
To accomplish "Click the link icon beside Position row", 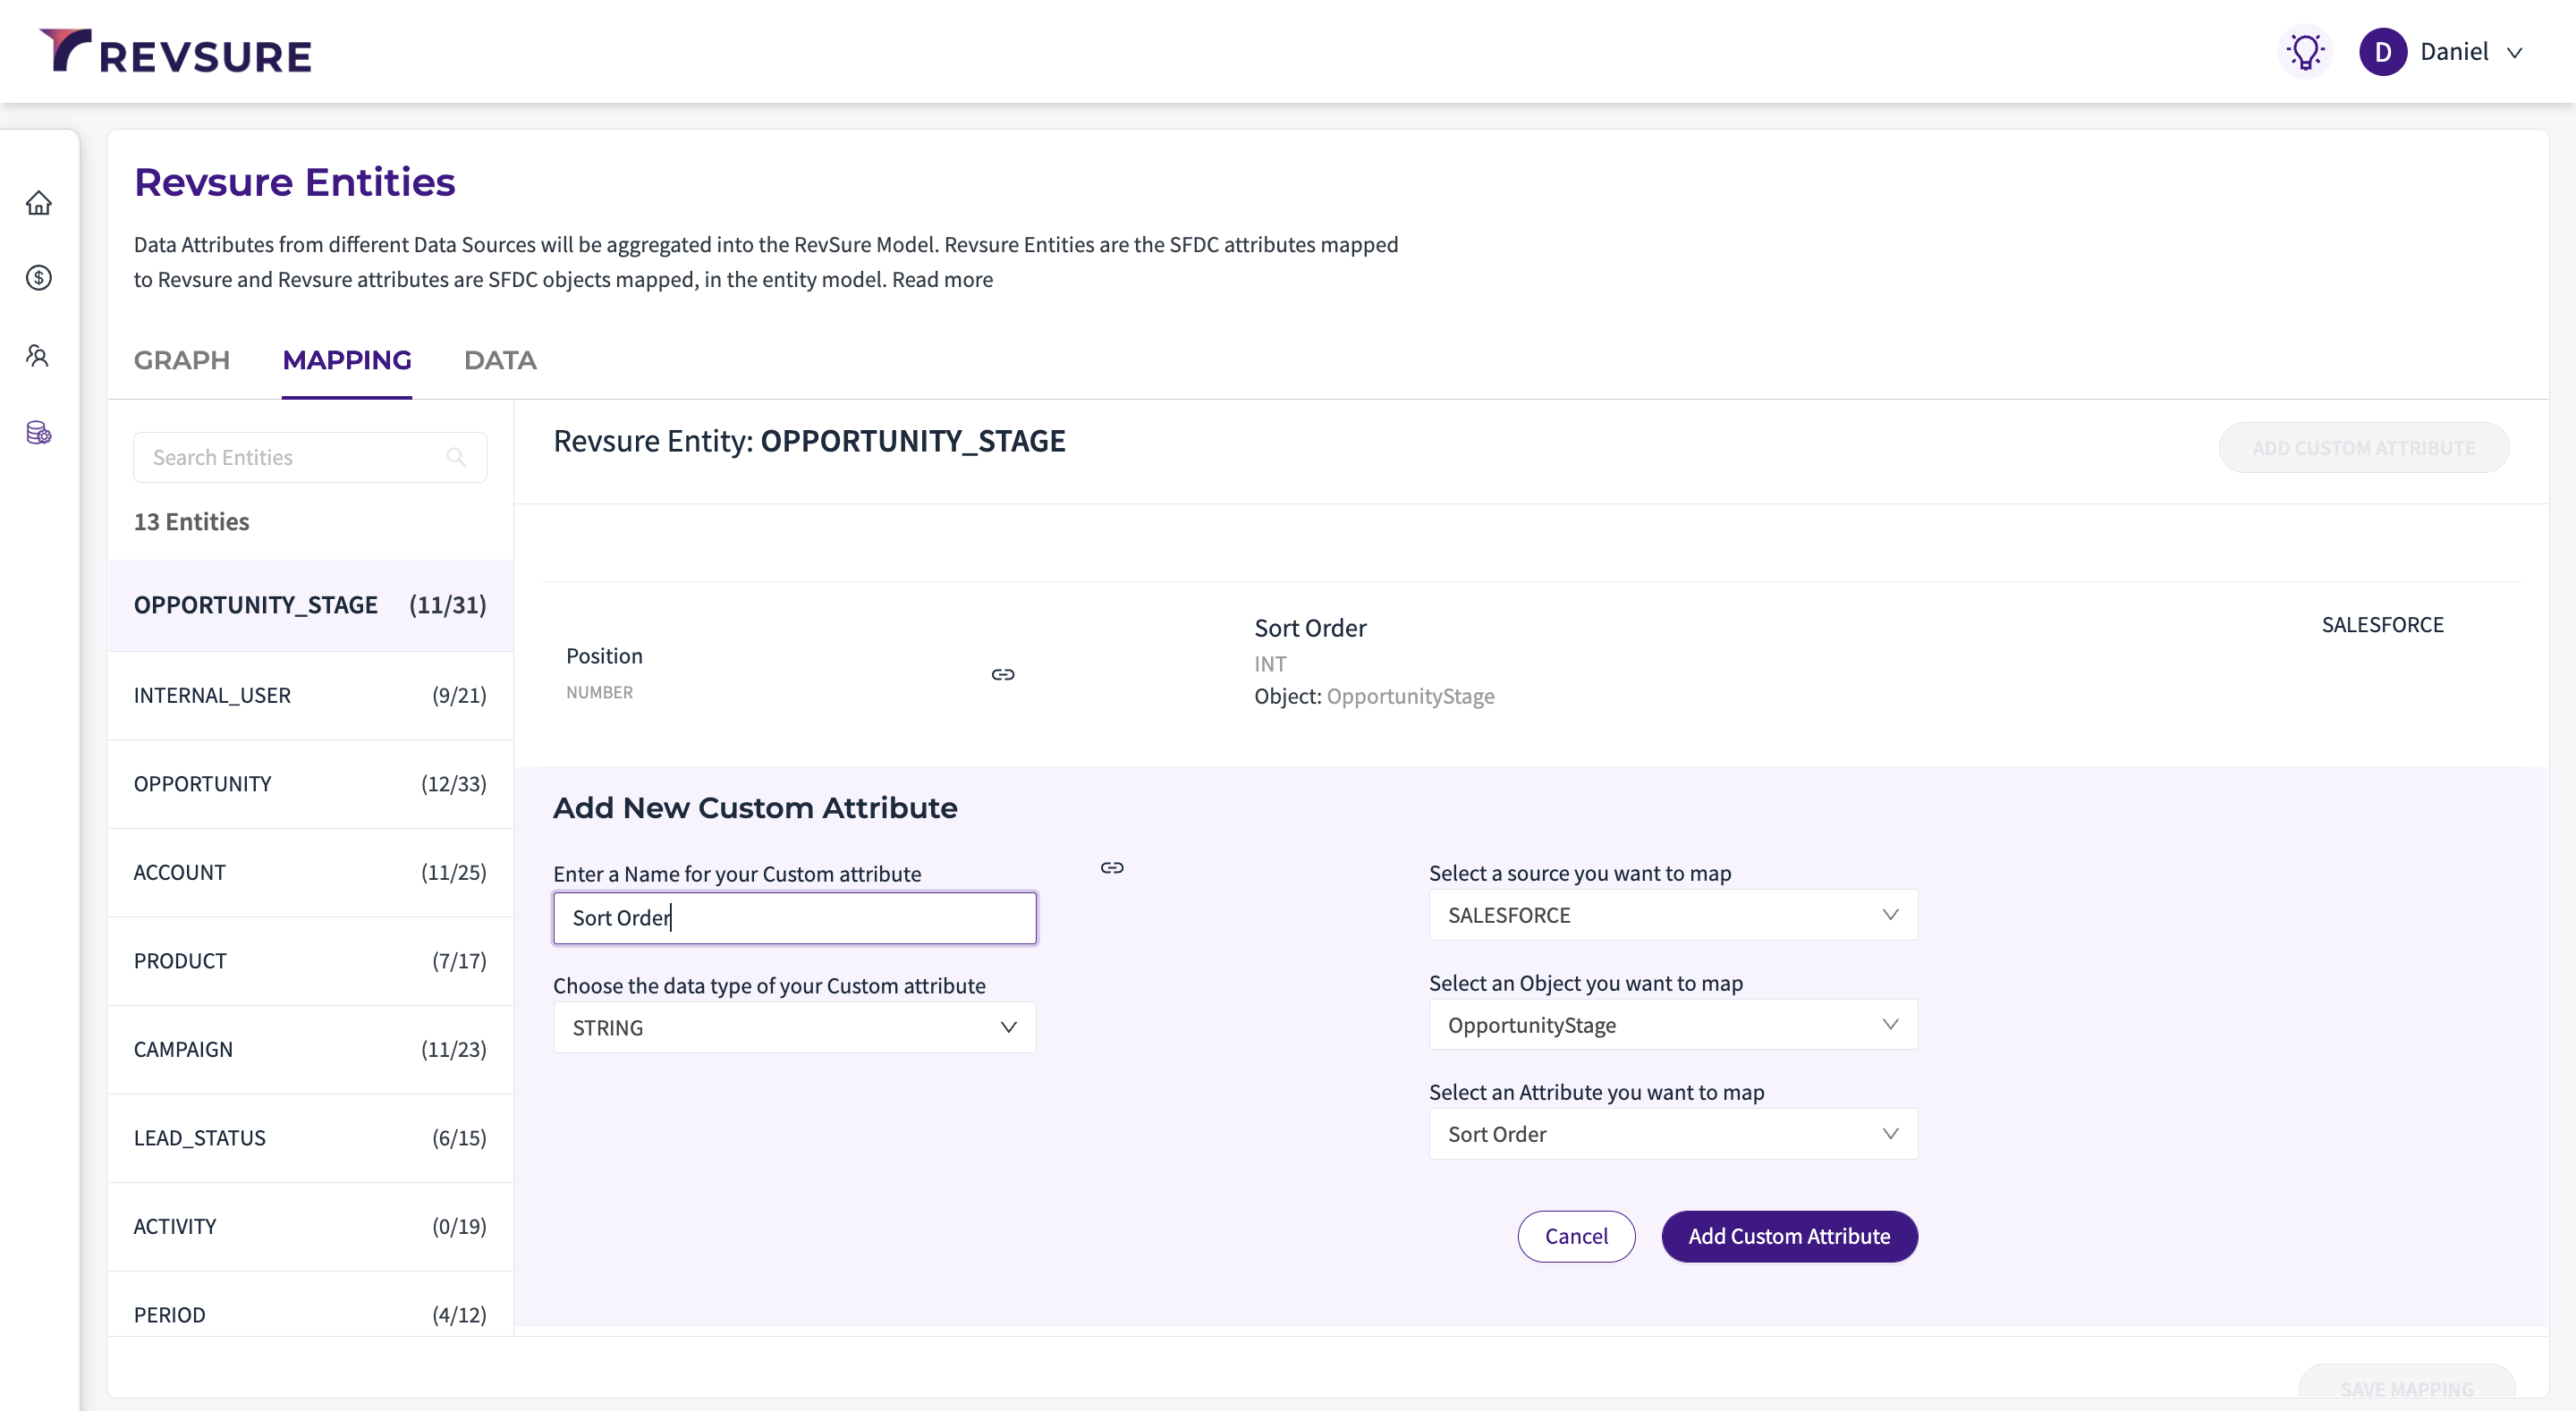I will pos(1003,674).
